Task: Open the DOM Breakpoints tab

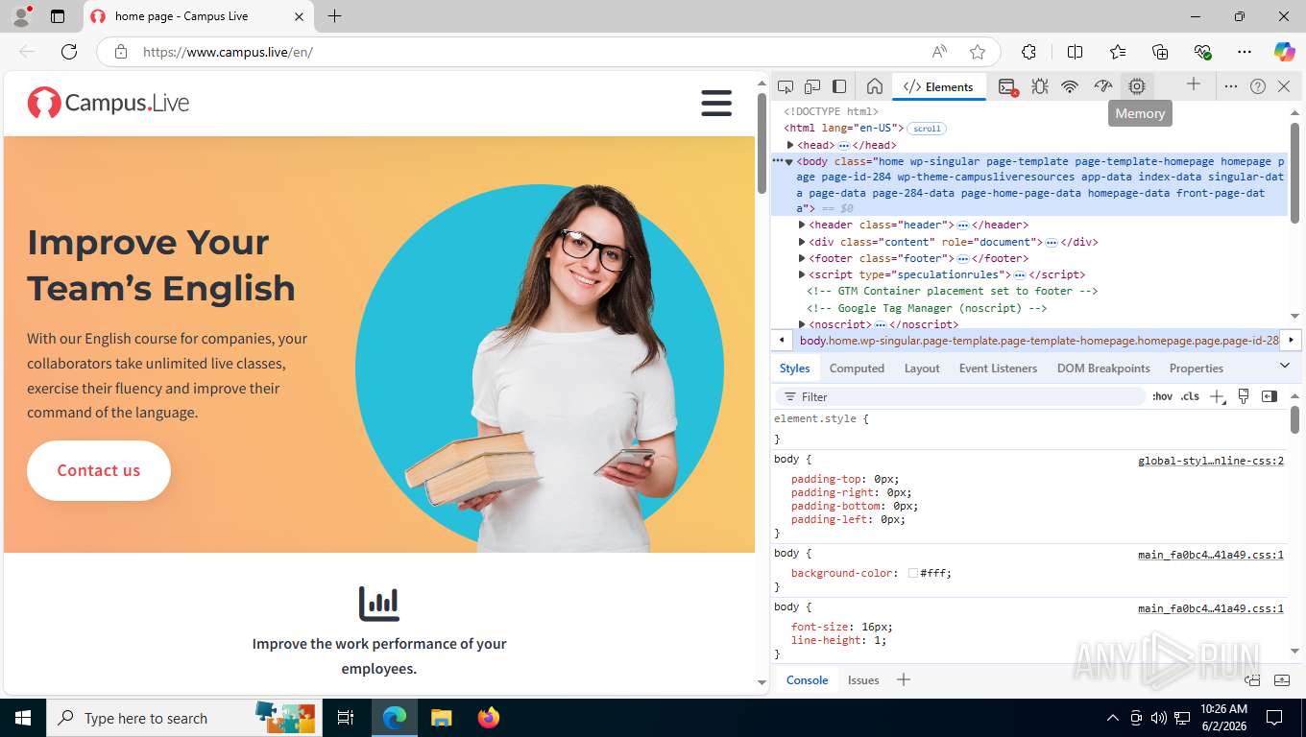Action: [x=1103, y=368]
